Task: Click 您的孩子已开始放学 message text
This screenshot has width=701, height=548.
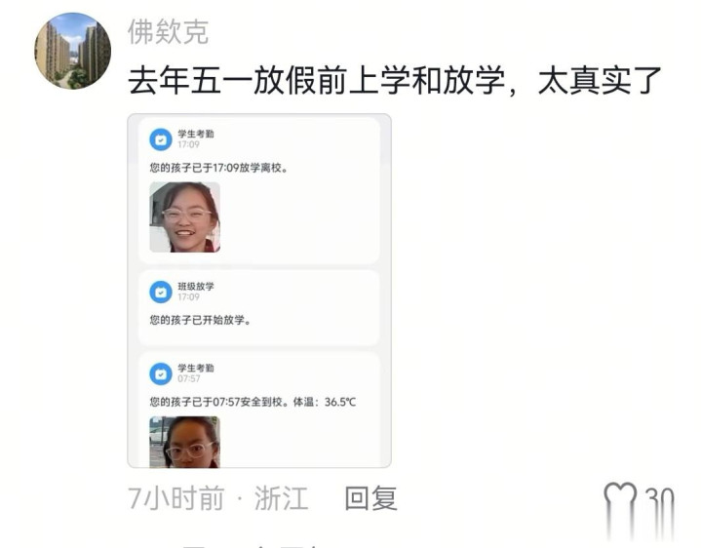Action: click(x=200, y=320)
